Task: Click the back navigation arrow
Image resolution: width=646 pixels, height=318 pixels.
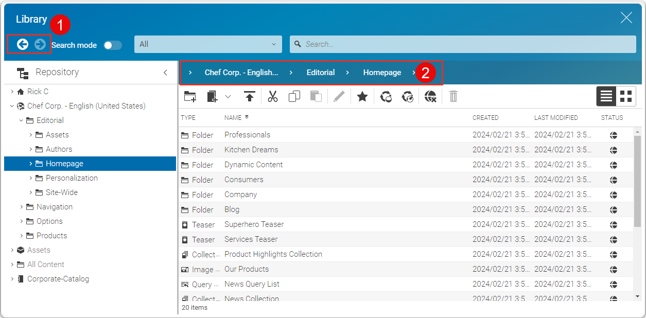Action: point(22,45)
